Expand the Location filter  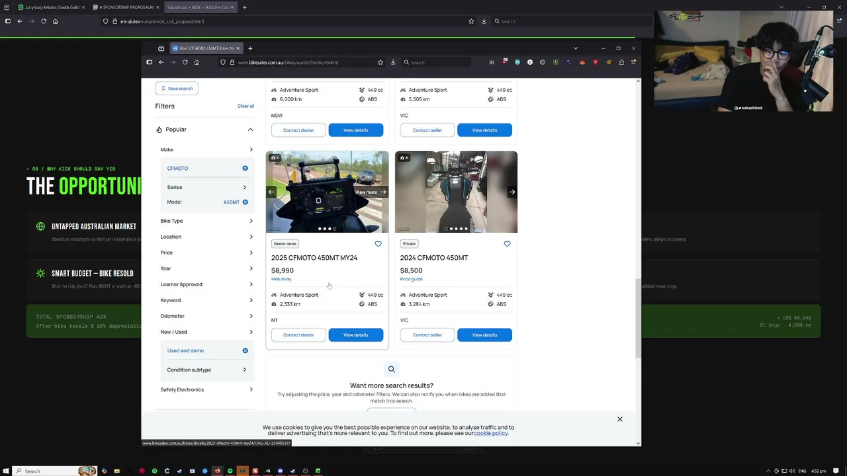tap(206, 237)
